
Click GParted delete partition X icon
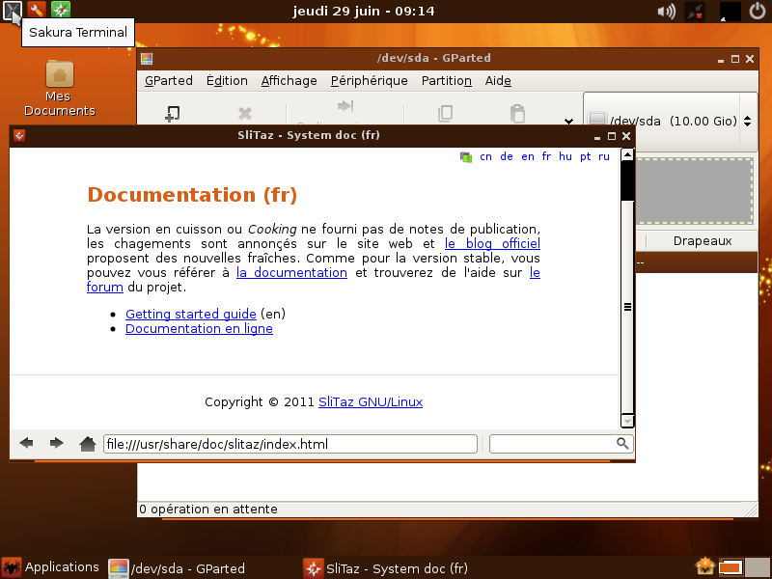pyautogui.click(x=245, y=114)
